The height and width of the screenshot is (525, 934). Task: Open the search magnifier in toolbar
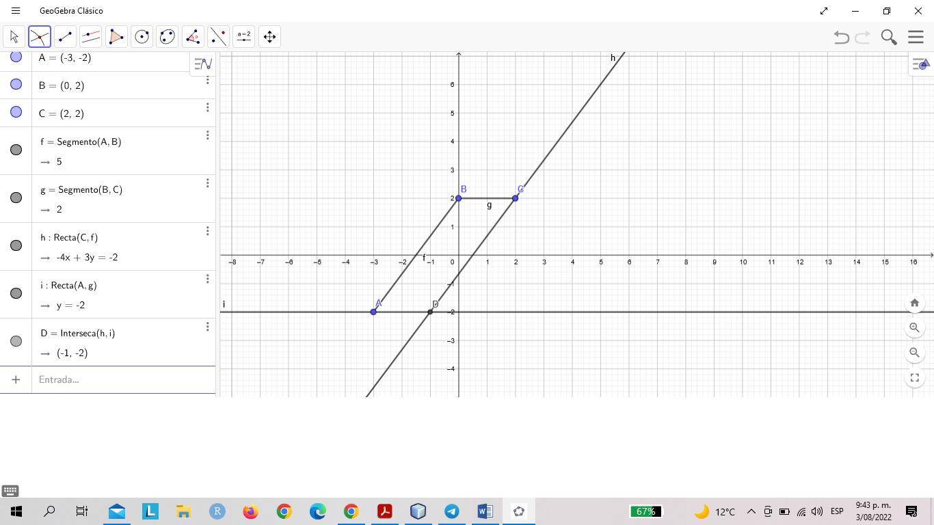pyautogui.click(x=889, y=37)
